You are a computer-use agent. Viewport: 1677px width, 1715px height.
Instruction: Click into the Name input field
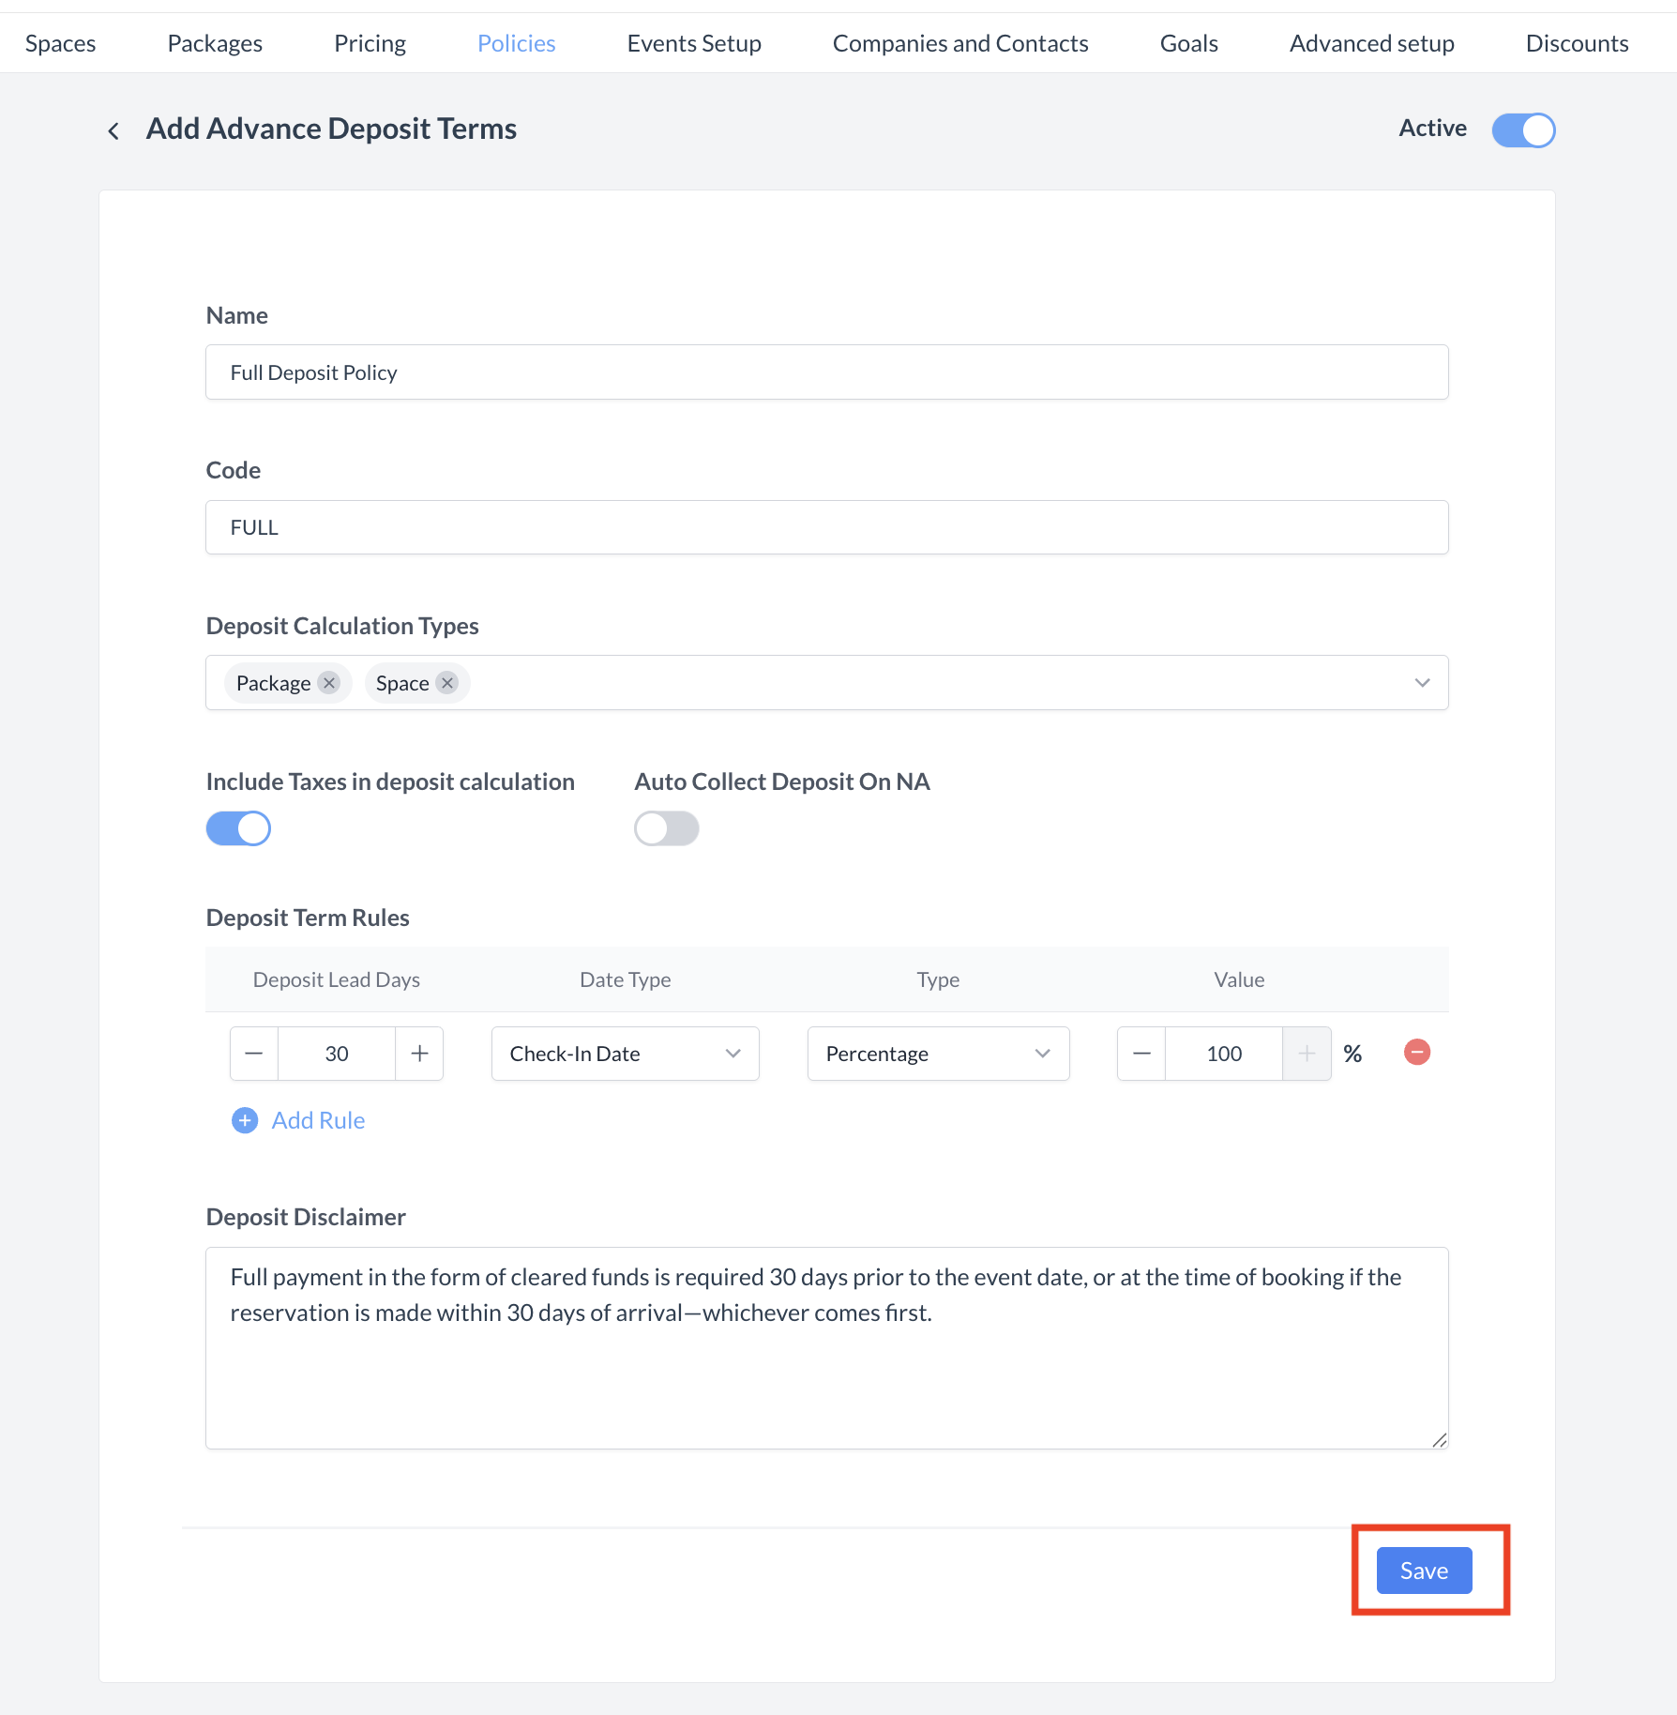tap(826, 372)
